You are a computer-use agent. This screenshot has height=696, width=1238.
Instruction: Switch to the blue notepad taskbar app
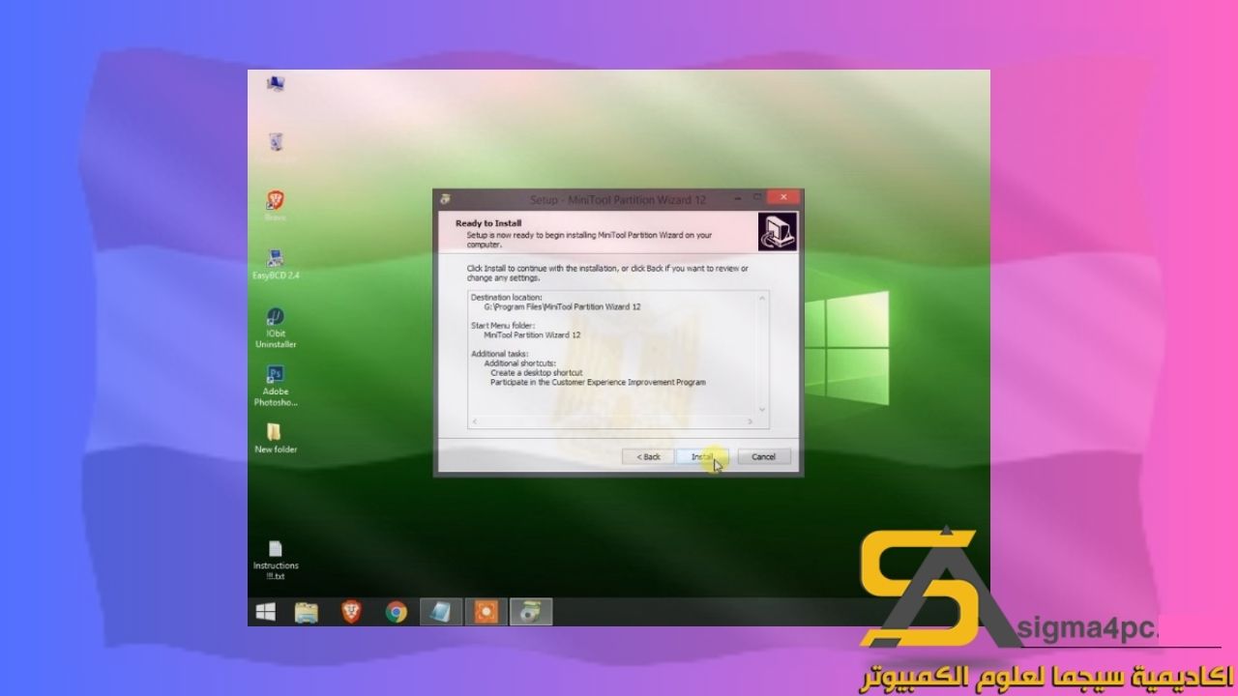pos(441,612)
